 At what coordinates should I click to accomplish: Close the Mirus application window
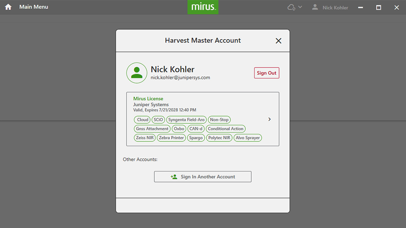[396, 8]
